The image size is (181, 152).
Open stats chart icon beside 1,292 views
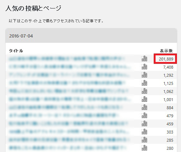144,75
